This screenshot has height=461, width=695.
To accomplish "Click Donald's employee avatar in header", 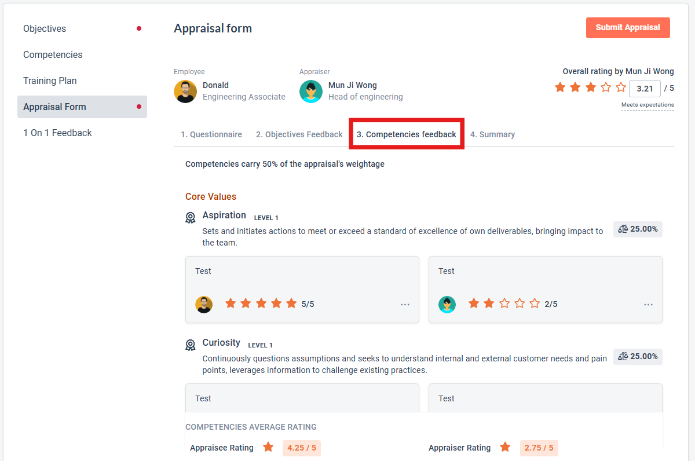I will click(185, 92).
